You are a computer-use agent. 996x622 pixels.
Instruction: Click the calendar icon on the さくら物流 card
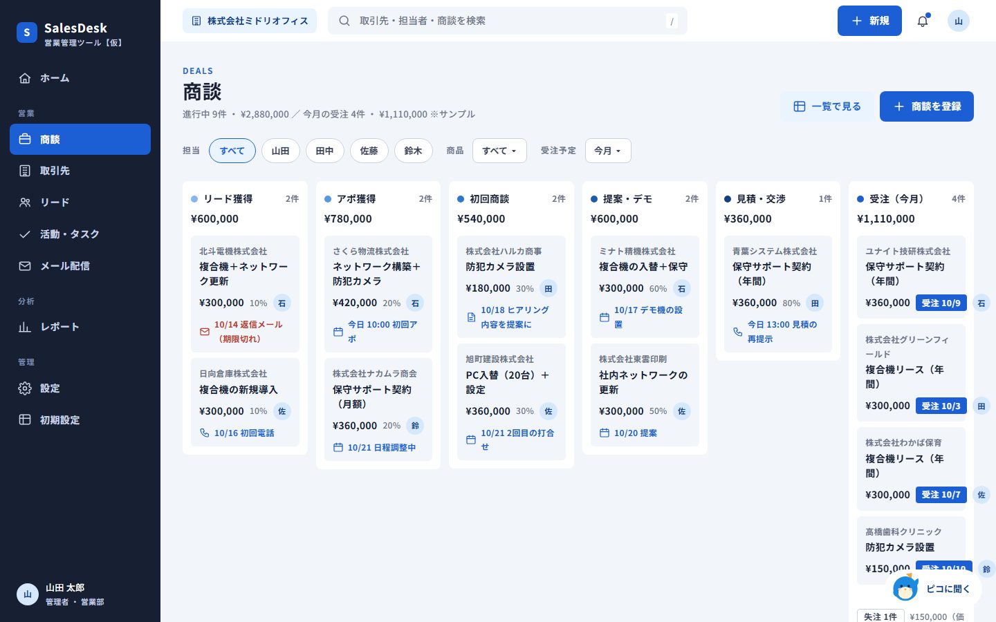click(338, 332)
